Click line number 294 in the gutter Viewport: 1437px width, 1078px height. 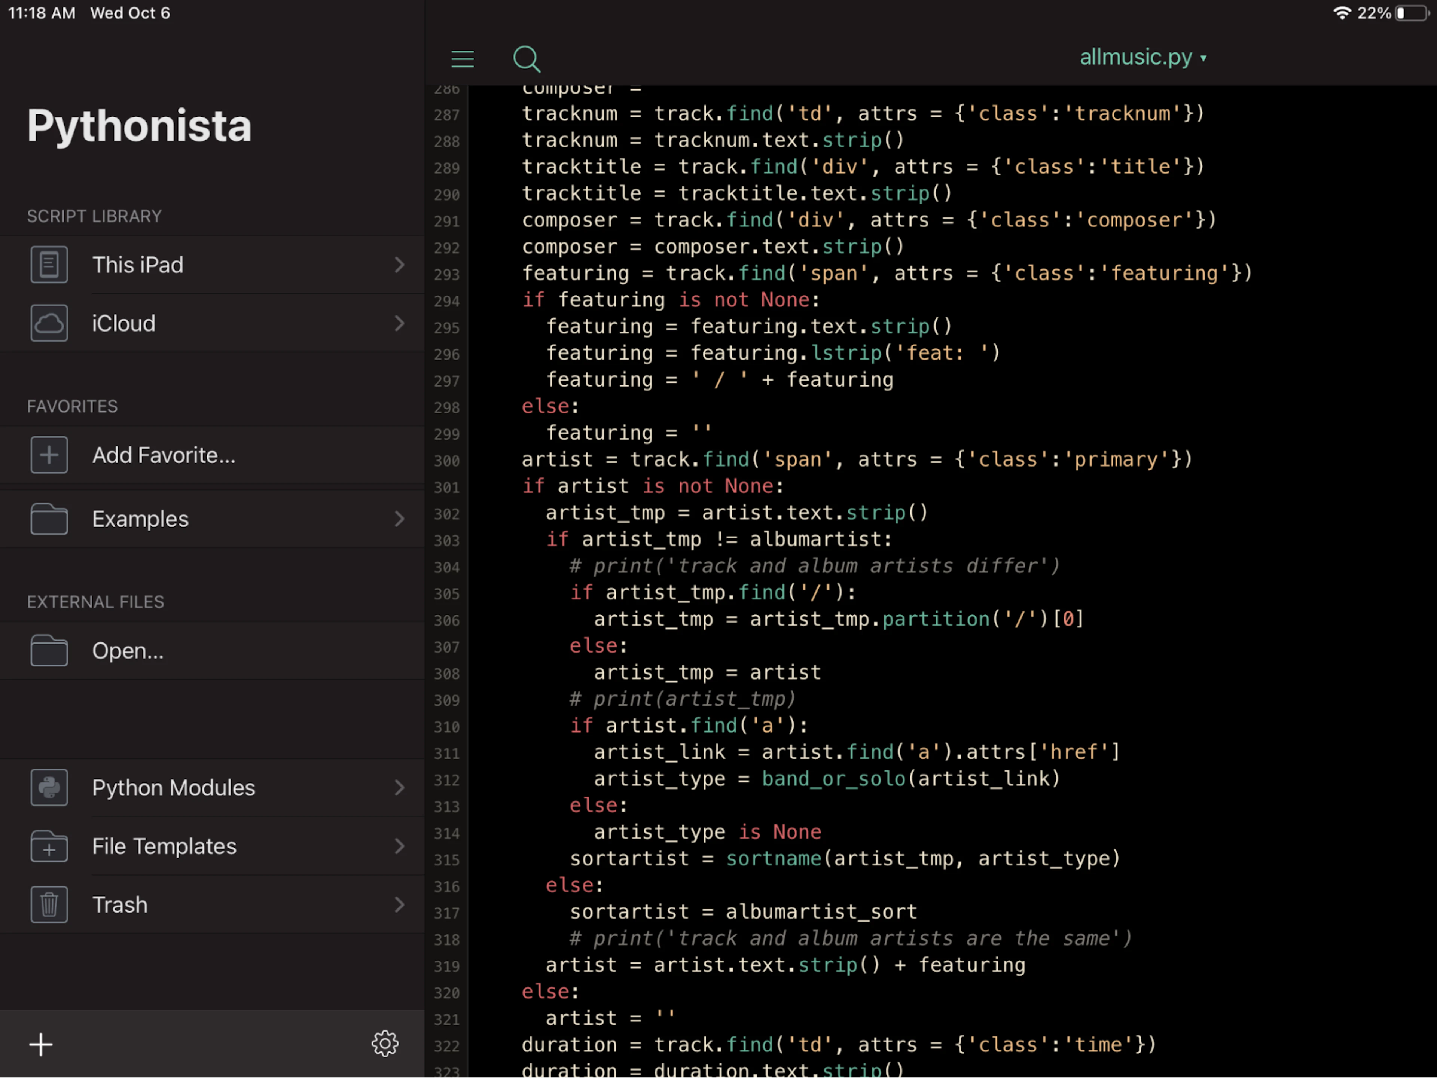(x=447, y=301)
